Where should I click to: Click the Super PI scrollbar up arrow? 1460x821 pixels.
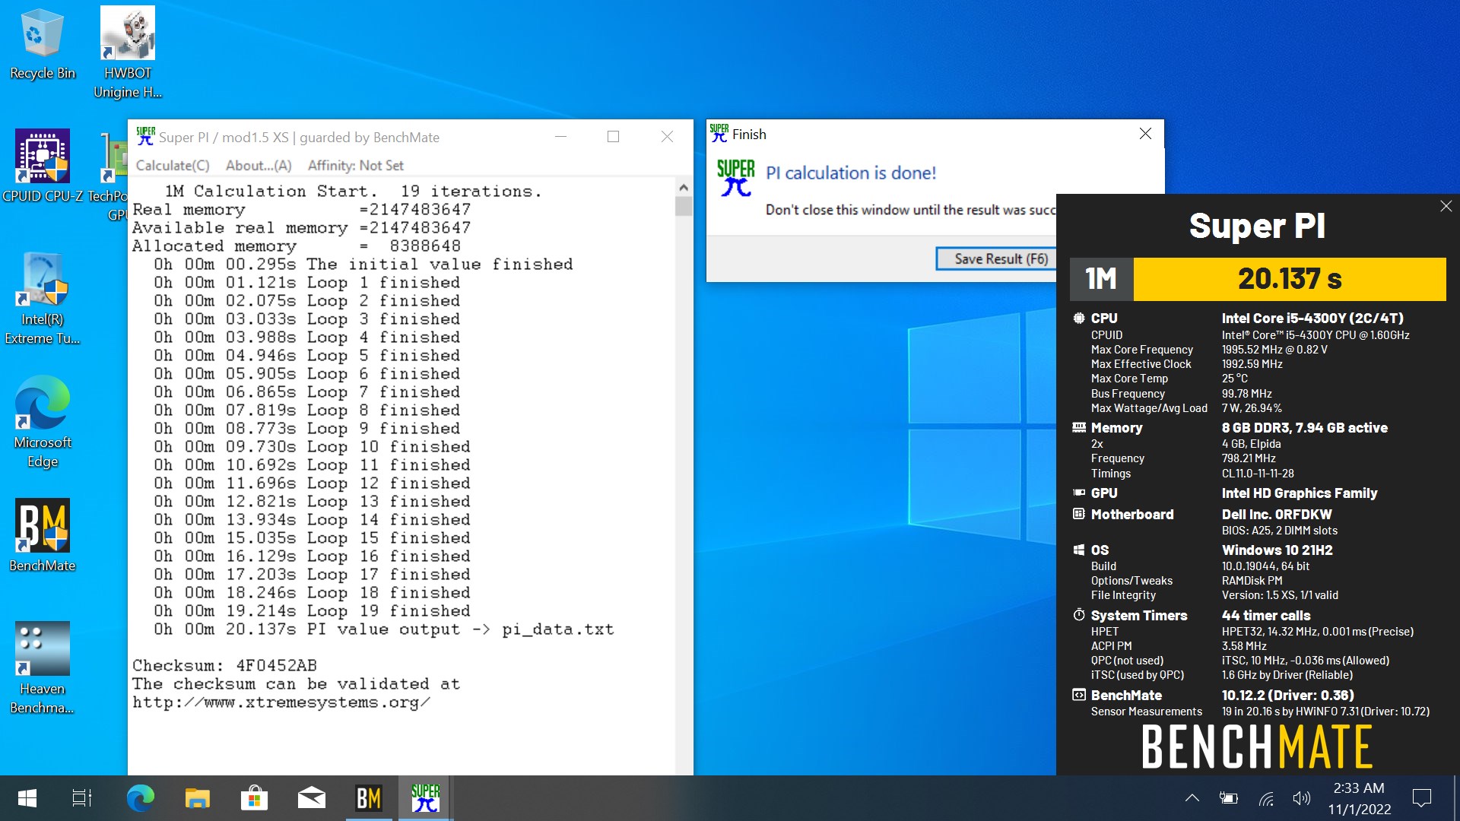684,187
